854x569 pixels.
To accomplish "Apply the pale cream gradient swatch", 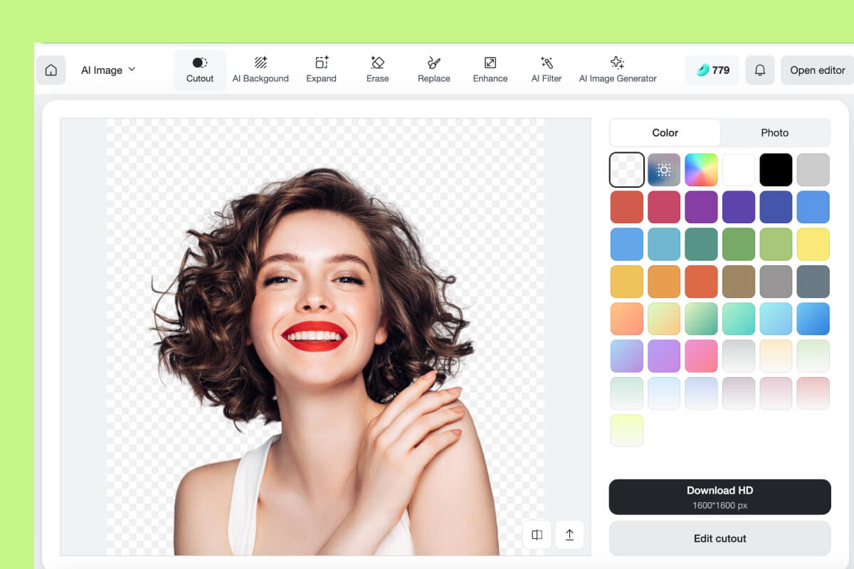I will pos(776,356).
